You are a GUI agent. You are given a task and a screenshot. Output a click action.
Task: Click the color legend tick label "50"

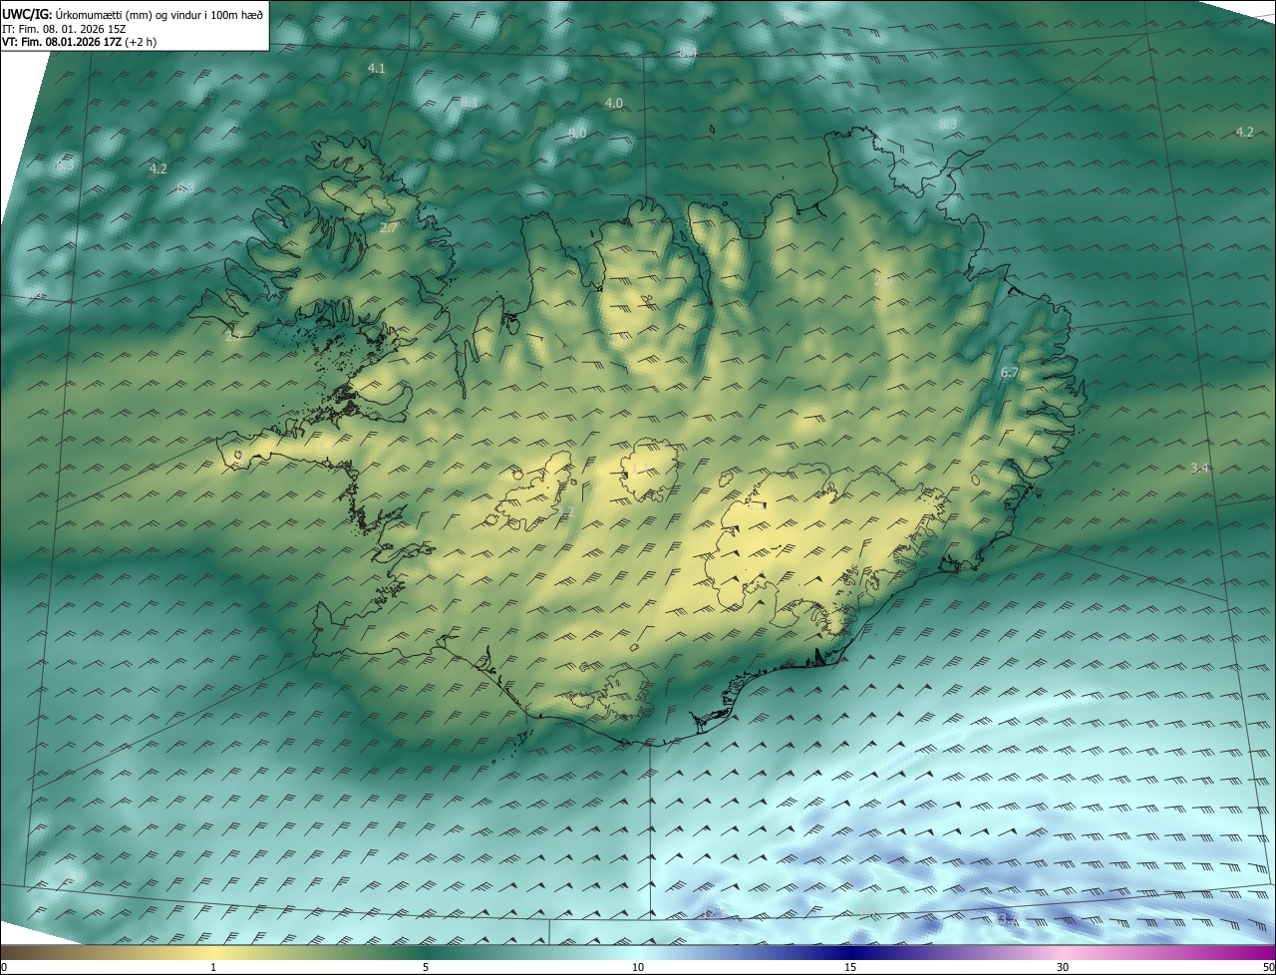click(x=1268, y=967)
